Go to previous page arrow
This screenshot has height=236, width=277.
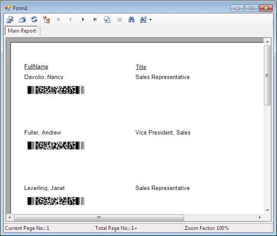pyautogui.click(x=70, y=19)
